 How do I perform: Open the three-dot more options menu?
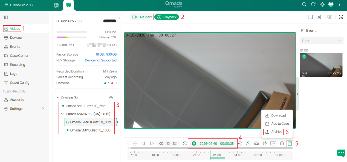(x=340, y=4)
